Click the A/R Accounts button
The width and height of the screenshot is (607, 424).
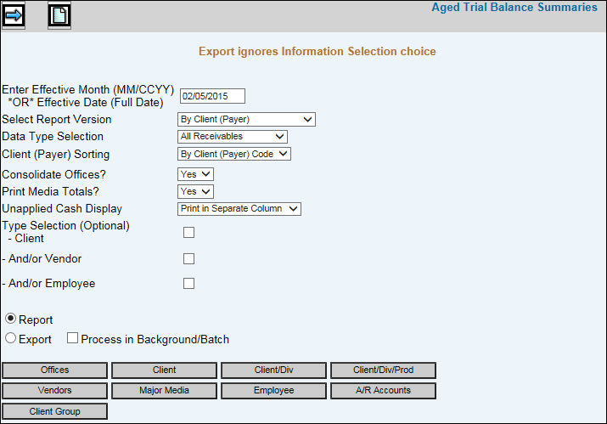383,391
